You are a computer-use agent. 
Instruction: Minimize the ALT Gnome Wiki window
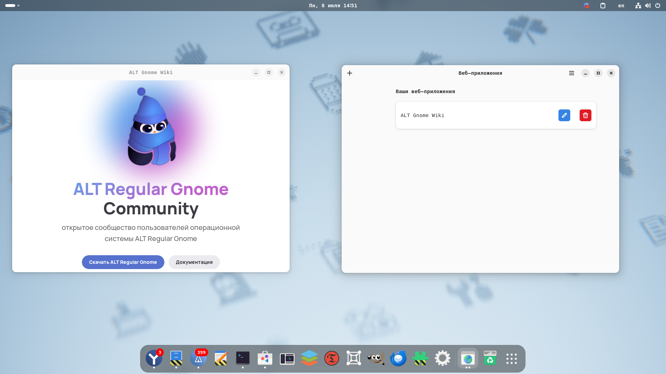pos(256,72)
